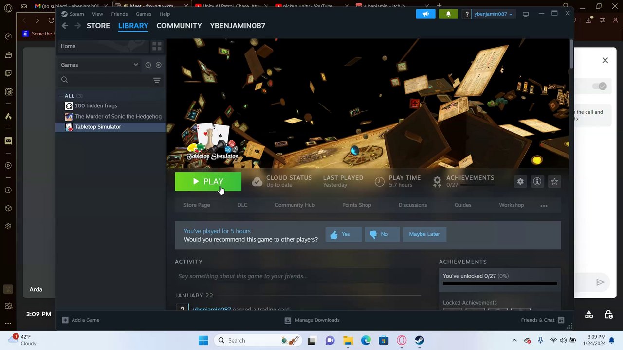Open game settings gear icon
This screenshot has height=350, width=623.
(520, 181)
